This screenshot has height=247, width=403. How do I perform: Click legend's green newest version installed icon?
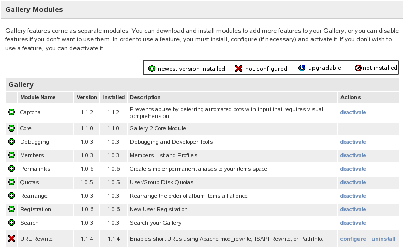coord(152,69)
